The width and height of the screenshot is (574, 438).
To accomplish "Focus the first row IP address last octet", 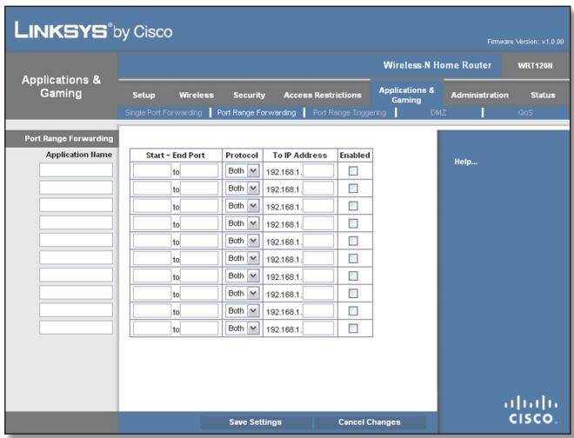I will [318, 171].
